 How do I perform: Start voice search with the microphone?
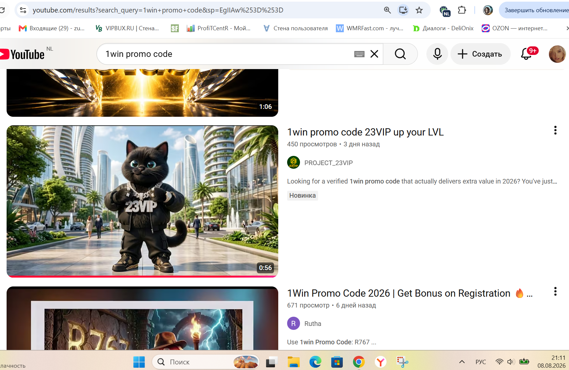pyautogui.click(x=437, y=54)
